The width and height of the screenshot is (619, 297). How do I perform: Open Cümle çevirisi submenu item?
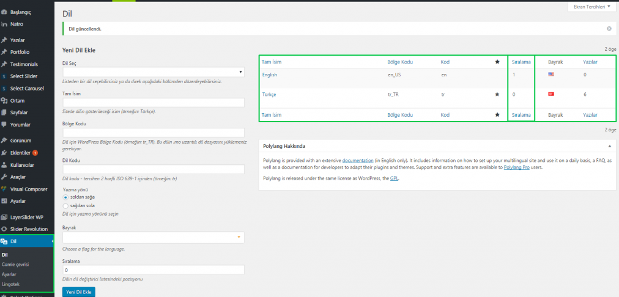tap(15, 264)
